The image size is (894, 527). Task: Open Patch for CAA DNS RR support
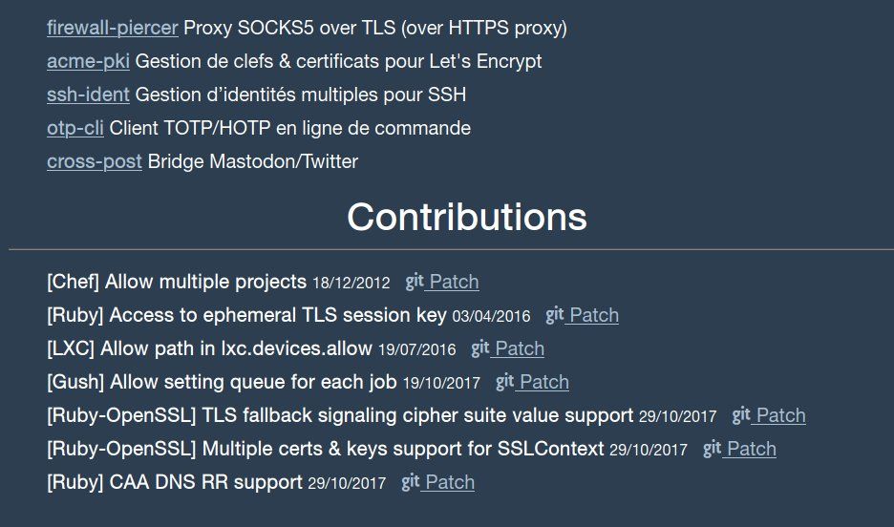(450, 482)
